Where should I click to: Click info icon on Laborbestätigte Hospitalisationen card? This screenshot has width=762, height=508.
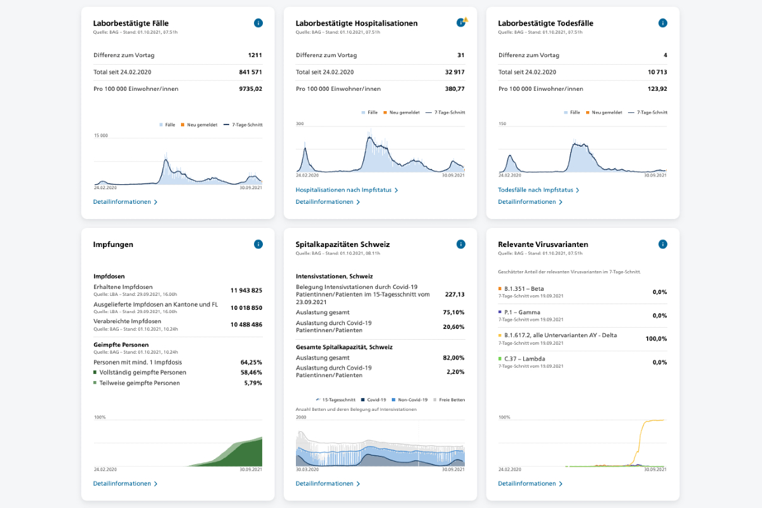[x=461, y=23]
